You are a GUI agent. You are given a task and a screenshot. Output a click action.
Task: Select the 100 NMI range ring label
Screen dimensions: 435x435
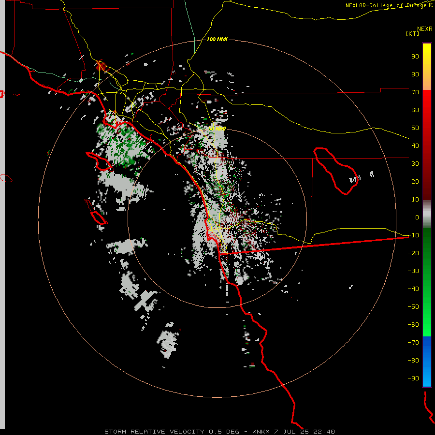click(x=217, y=40)
